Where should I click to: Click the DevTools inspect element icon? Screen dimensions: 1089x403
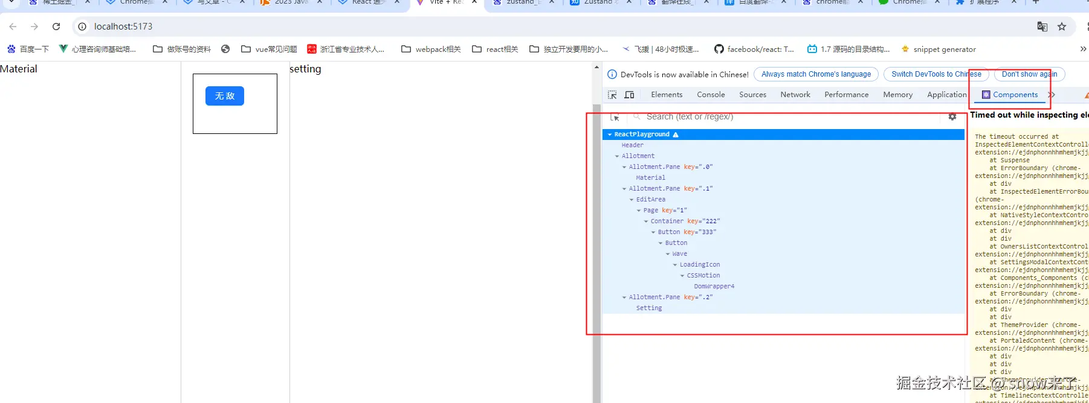tap(612, 95)
